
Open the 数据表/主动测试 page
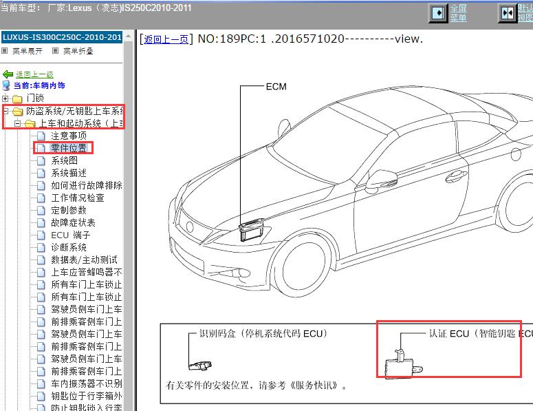click(x=85, y=260)
